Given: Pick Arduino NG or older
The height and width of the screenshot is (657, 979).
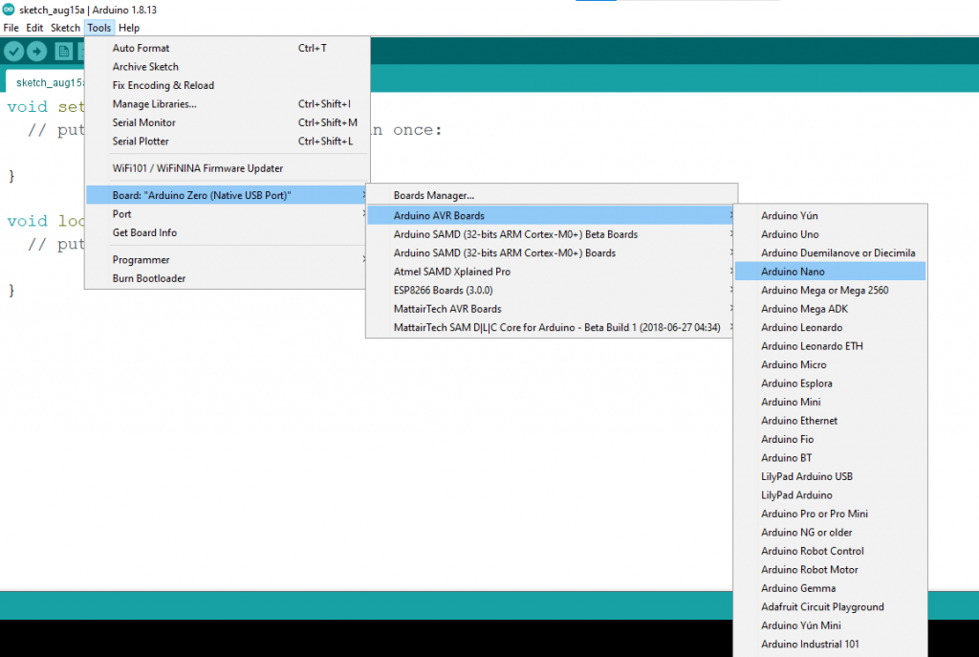Looking at the screenshot, I should click(x=831, y=533).
